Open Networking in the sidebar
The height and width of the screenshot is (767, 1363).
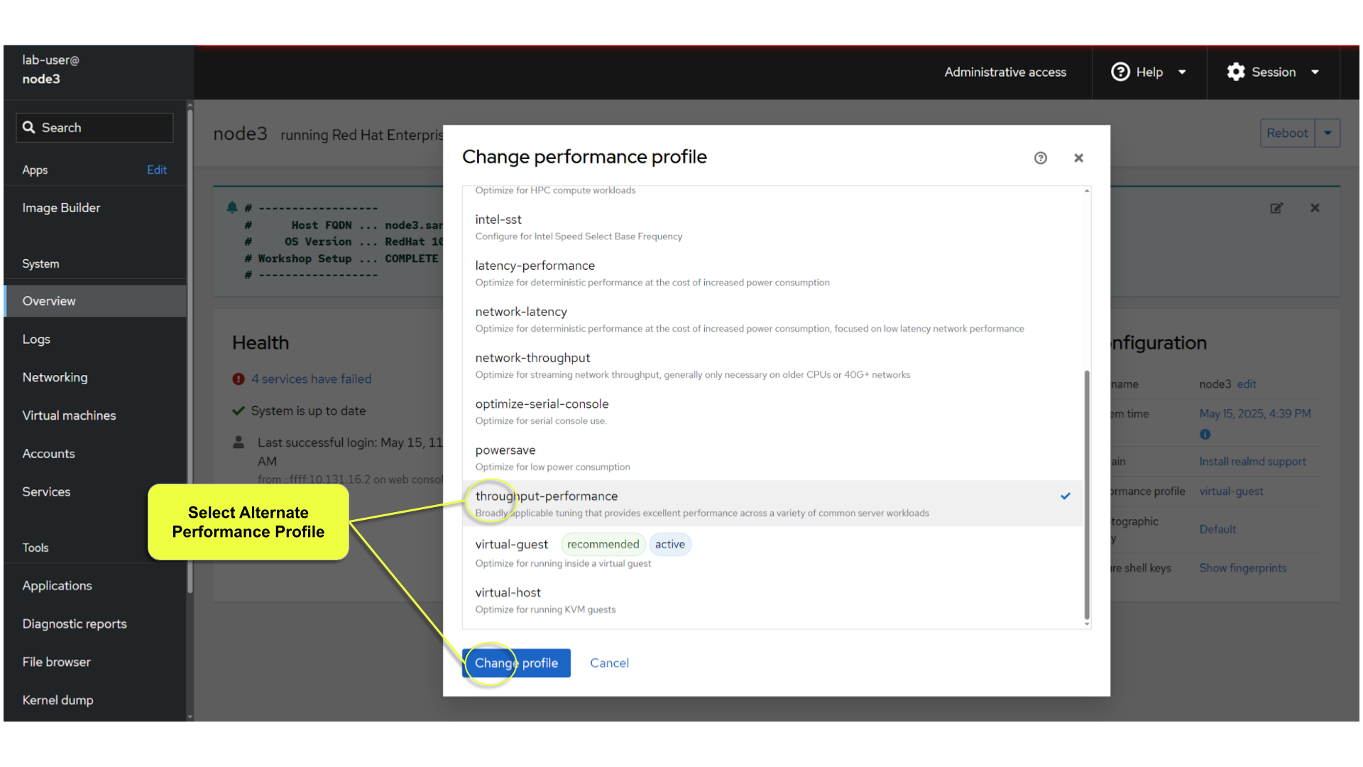pyautogui.click(x=55, y=377)
